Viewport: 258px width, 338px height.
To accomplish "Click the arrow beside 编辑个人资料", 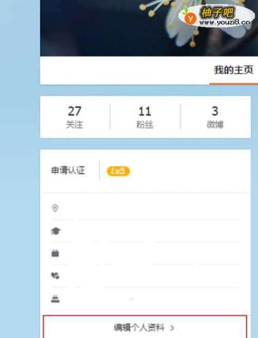I will 172,328.
